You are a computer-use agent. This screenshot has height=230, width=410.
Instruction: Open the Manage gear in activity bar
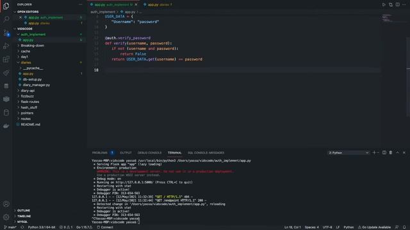6,217
